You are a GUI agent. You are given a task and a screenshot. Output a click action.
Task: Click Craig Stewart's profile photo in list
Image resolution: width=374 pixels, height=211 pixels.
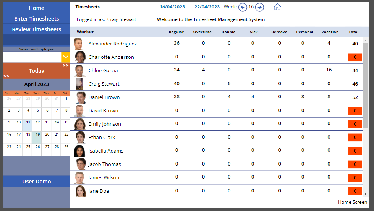point(79,84)
